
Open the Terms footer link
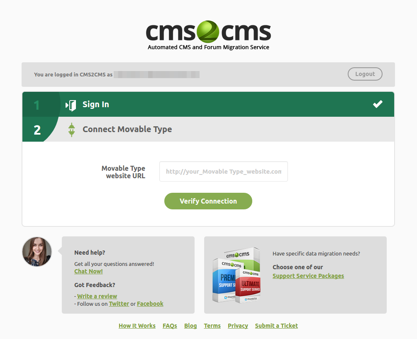point(212,326)
